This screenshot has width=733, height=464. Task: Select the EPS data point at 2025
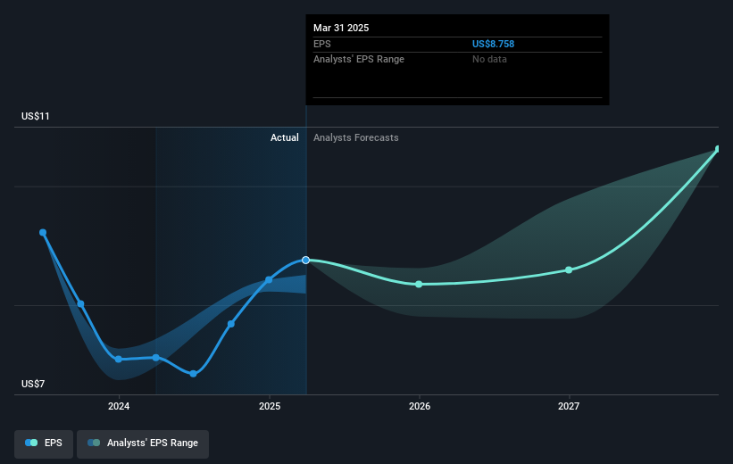tap(269, 280)
